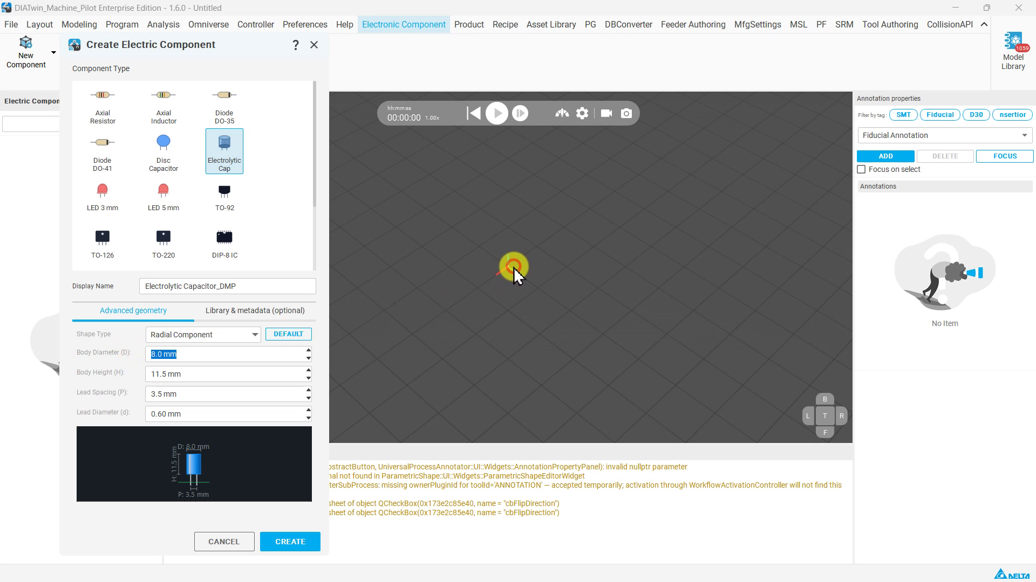Switch to Back view on view cube
Image resolution: width=1036 pixels, height=582 pixels.
[825, 399]
